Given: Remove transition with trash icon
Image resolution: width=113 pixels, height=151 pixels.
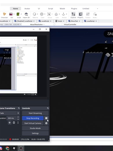Looking at the screenshot, I should click(x=14, y=123).
